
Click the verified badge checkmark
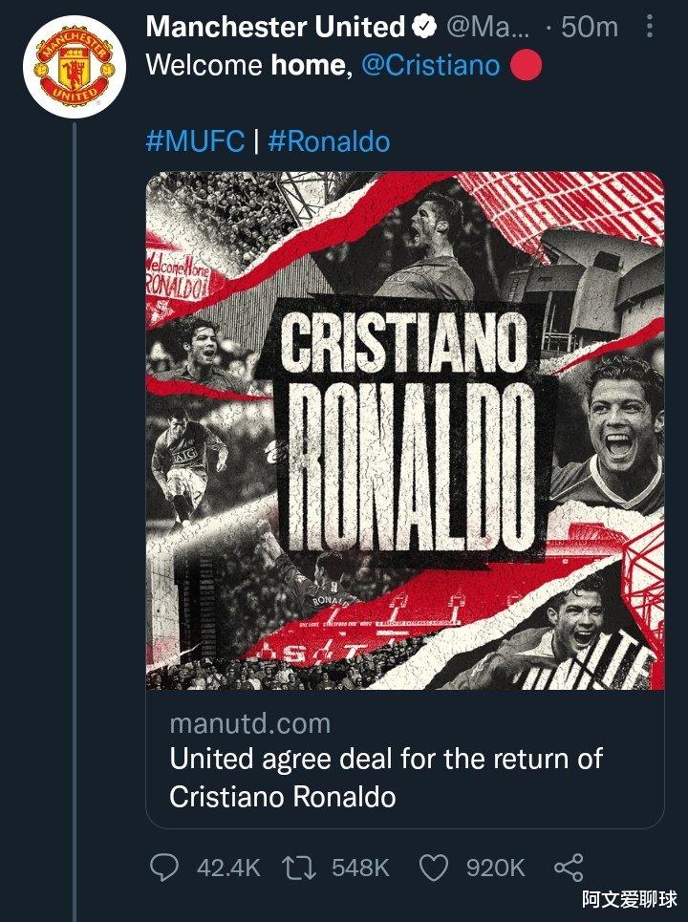(x=424, y=27)
